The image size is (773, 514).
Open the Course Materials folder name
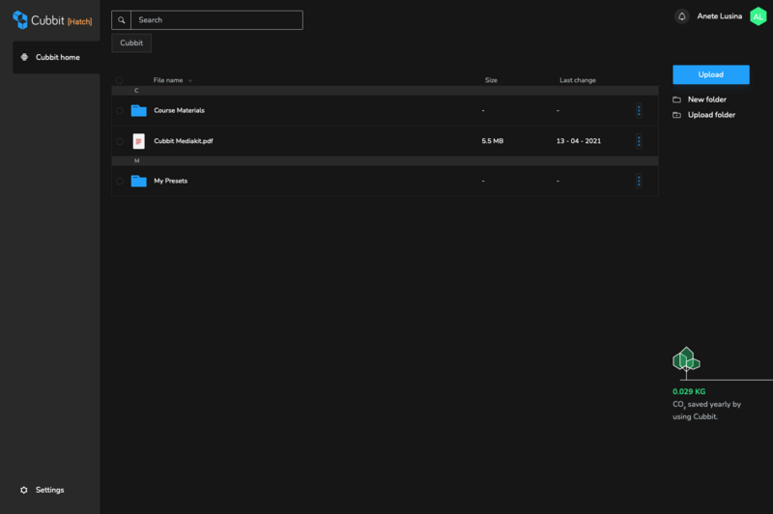click(179, 110)
